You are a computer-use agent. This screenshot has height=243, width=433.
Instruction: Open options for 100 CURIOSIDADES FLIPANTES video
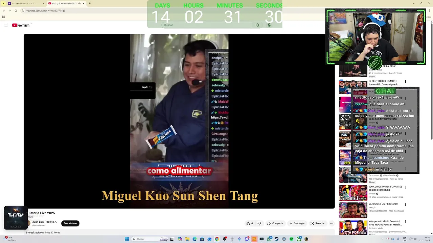(405, 187)
